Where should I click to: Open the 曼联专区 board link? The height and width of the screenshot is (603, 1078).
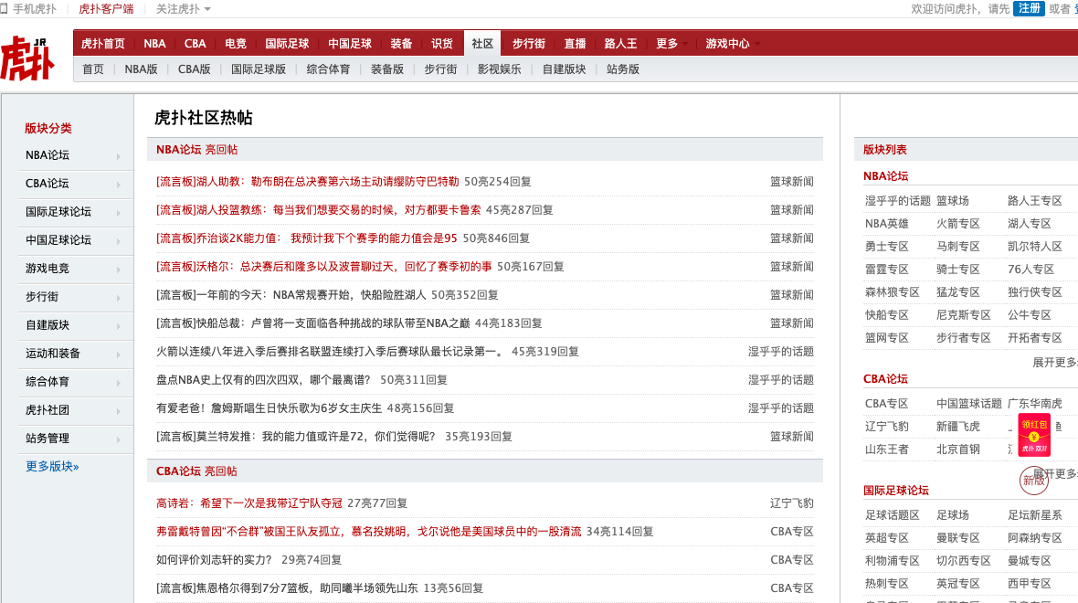pyautogui.click(x=957, y=538)
